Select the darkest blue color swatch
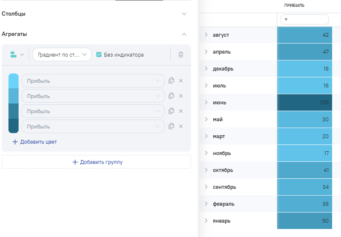The height and width of the screenshot is (237, 341). (x=14, y=126)
